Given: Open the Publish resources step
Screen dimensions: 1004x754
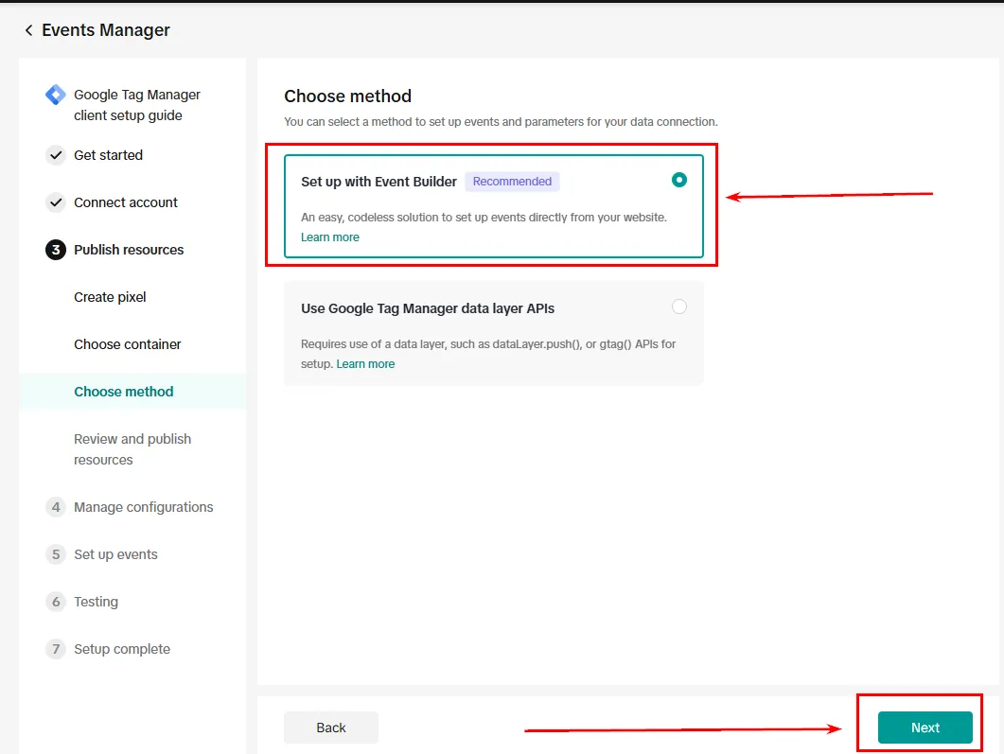Looking at the screenshot, I should [129, 250].
